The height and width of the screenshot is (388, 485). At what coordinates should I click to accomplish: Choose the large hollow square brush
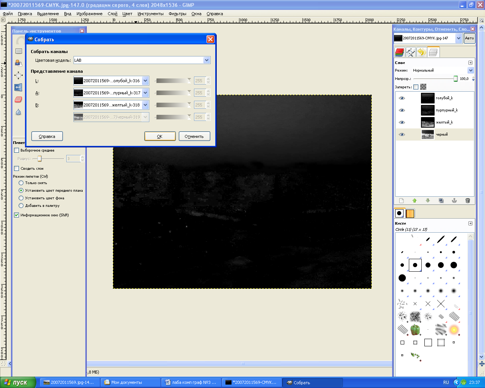(x=428, y=343)
